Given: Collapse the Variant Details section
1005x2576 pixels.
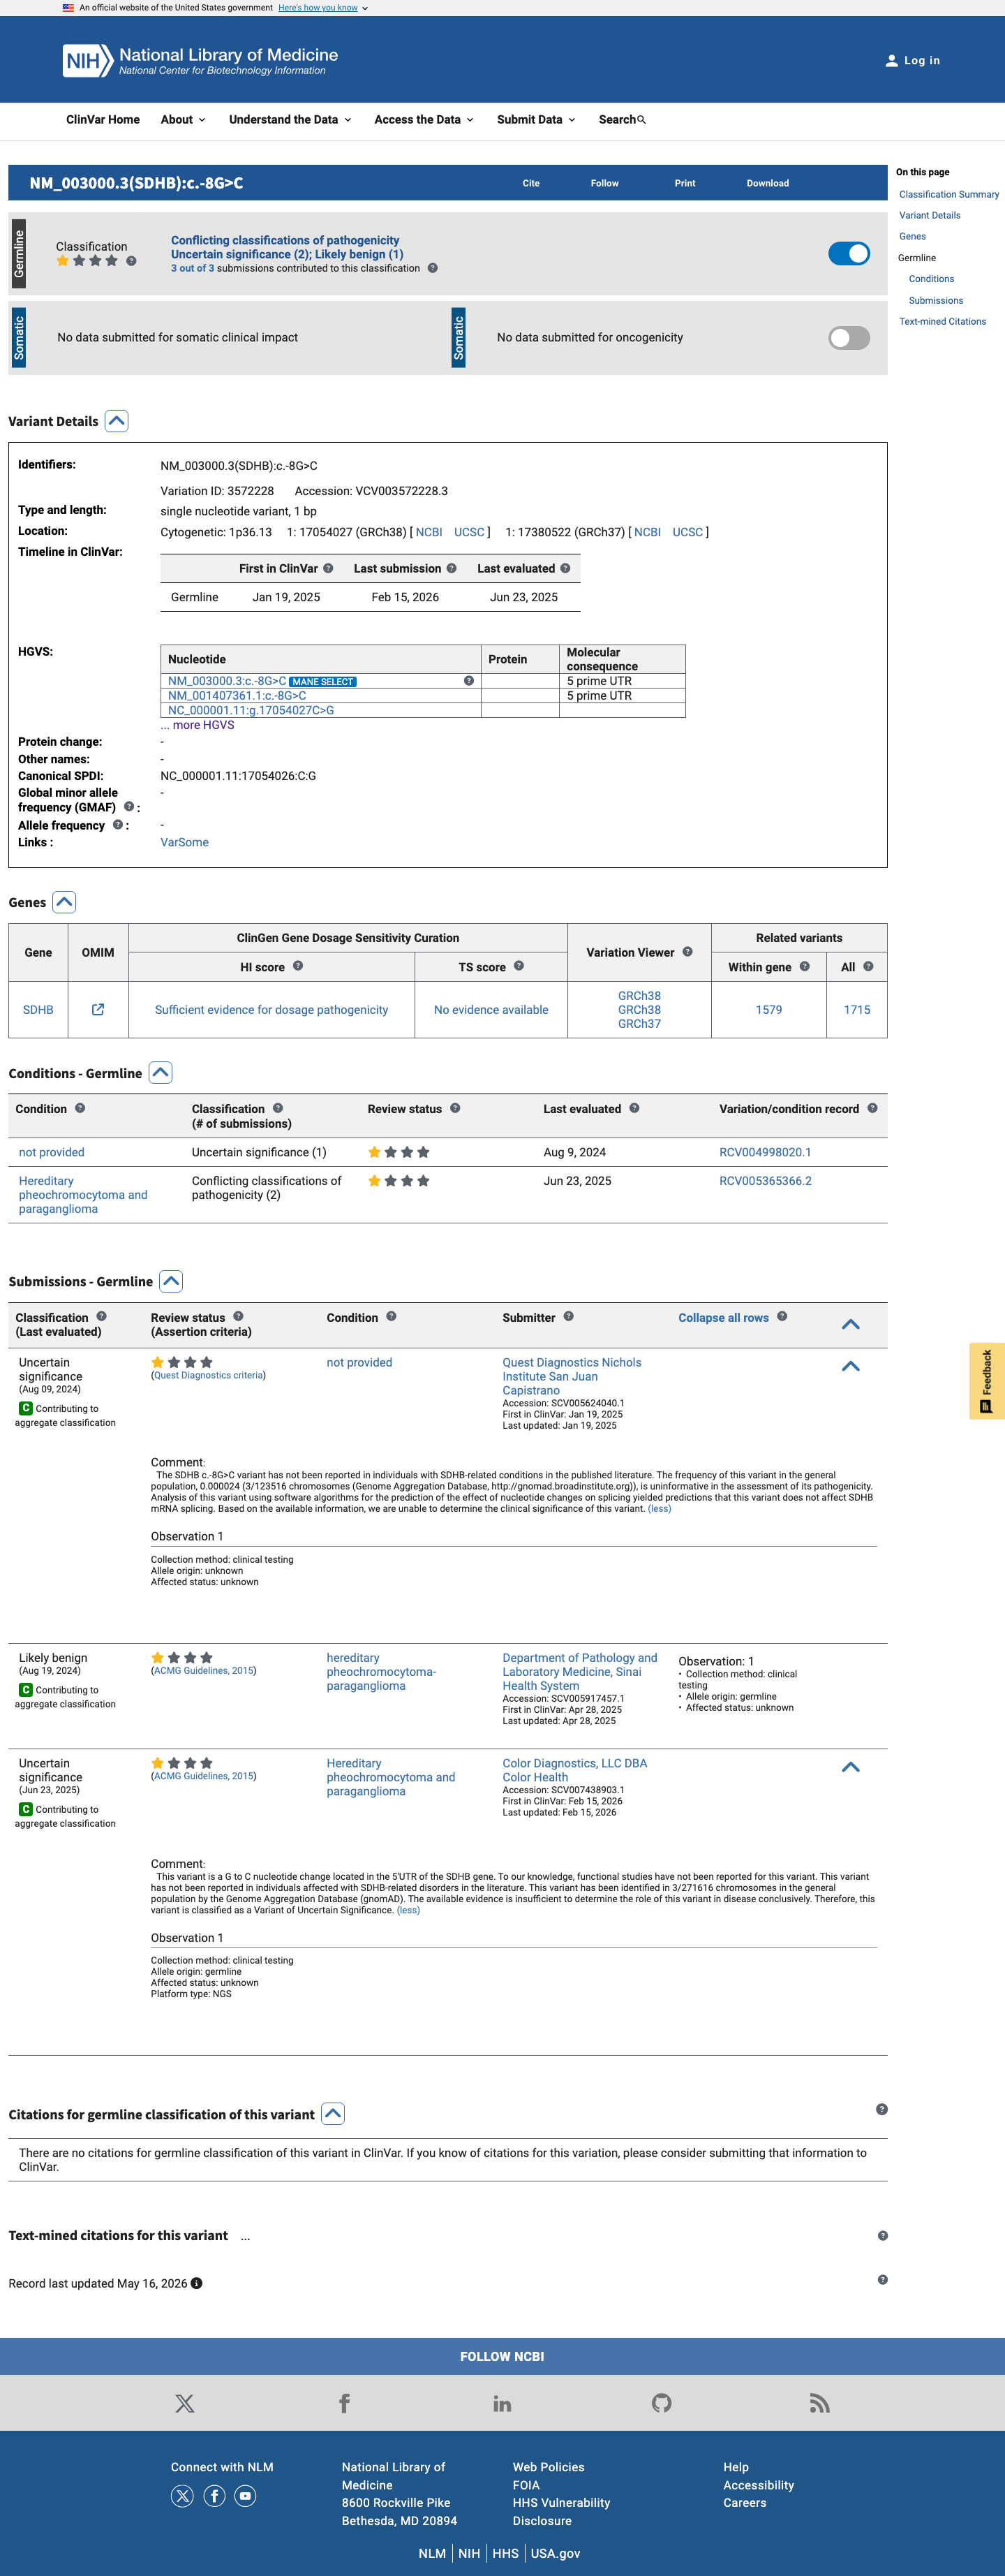Looking at the screenshot, I should tap(117, 421).
